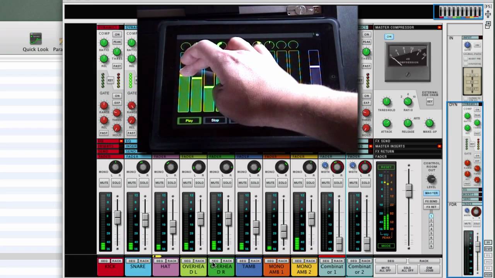The image size is (495, 278).
Task: Click the DIM -20dB button
Action: coord(430,269)
